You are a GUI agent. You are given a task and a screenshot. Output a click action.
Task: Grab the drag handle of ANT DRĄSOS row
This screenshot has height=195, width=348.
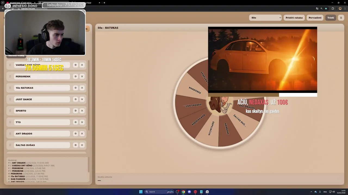(x=10, y=134)
